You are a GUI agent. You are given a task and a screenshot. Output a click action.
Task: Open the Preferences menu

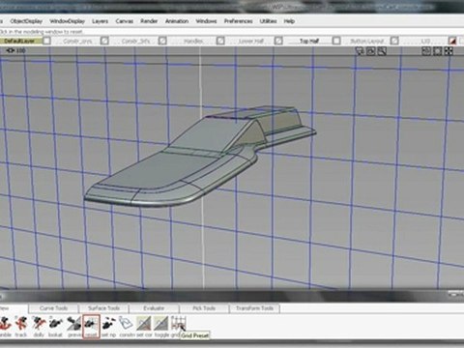(238, 21)
